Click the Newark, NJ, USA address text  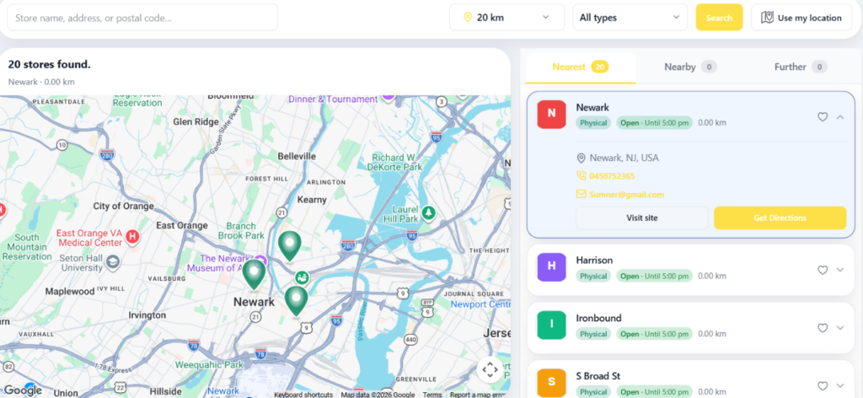pos(624,158)
